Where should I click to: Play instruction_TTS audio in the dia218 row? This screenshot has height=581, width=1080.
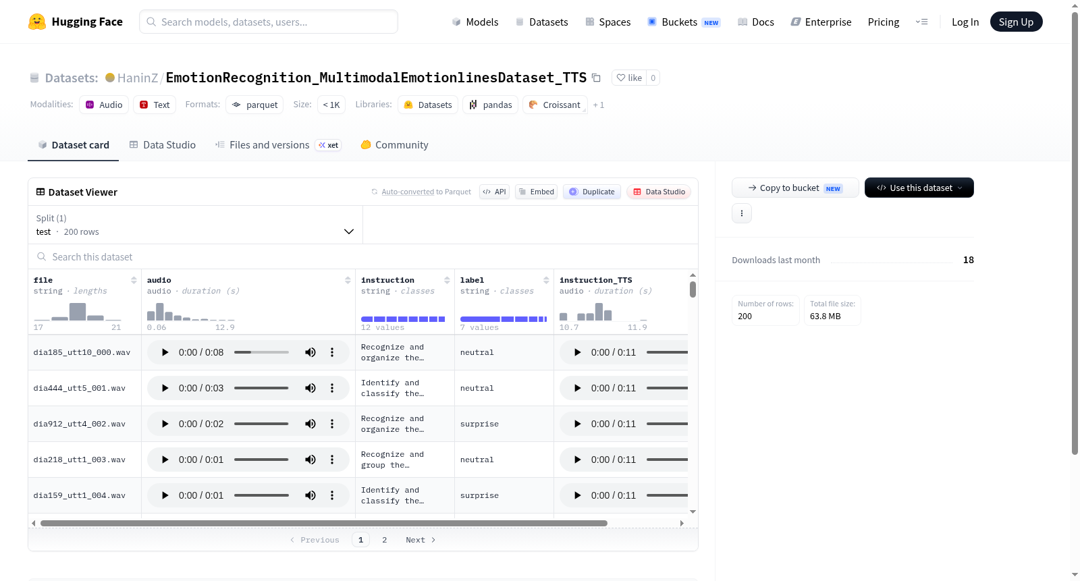tap(577, 460)
